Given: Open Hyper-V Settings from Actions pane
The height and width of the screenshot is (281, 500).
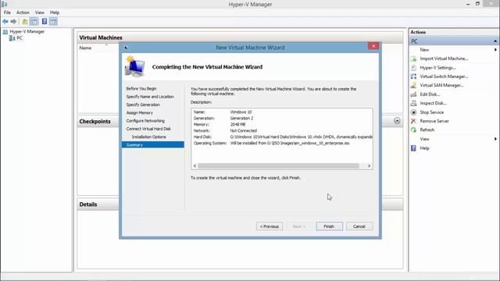Looking at the screenshot, I should tap(437, 68).
